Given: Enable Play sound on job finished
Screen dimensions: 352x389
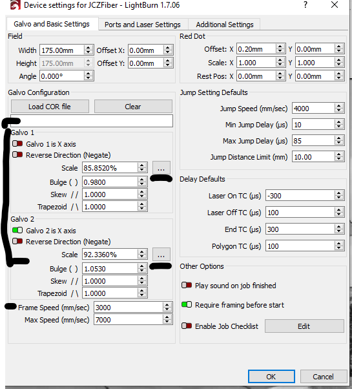Looking at the screenshot, I should (187, 285).
